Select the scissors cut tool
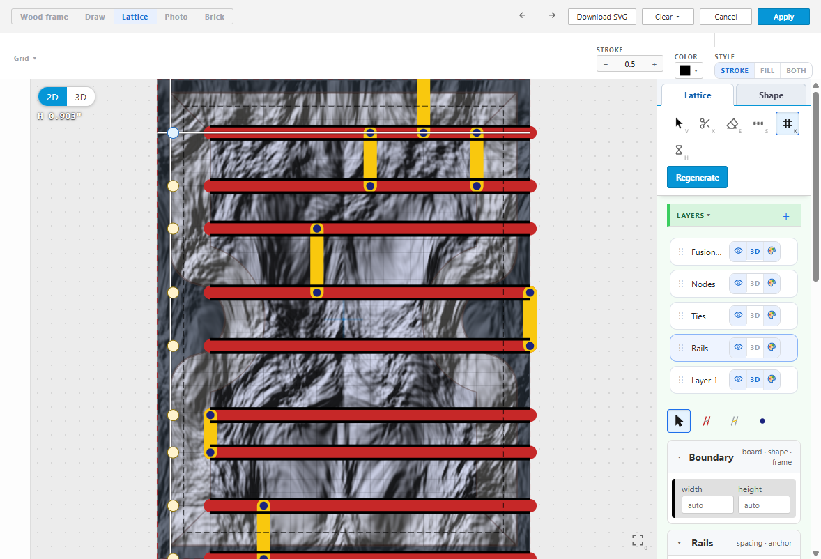 [705, 123]
